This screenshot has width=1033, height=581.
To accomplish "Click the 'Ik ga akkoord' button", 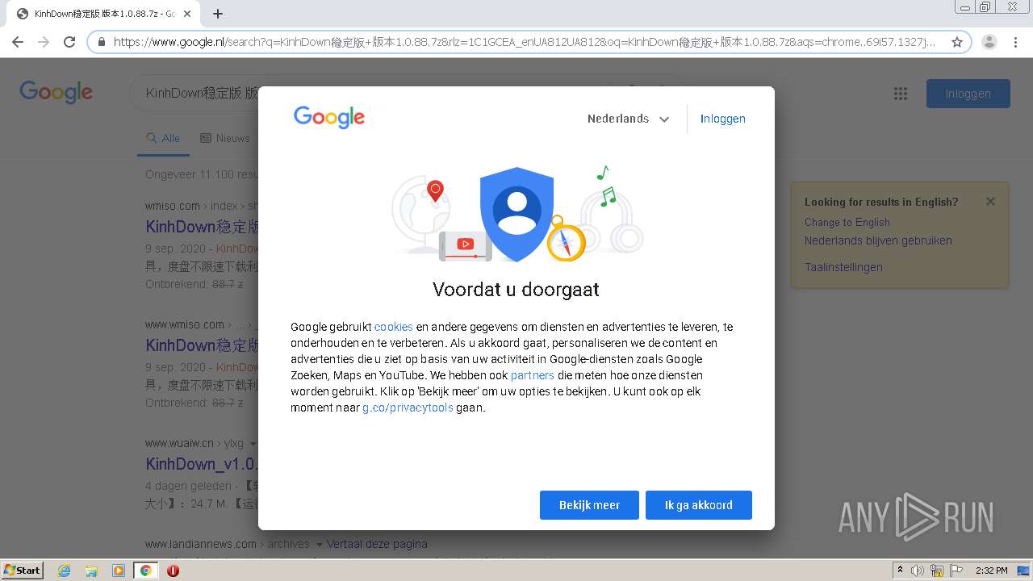I will [x=699, y=505].
